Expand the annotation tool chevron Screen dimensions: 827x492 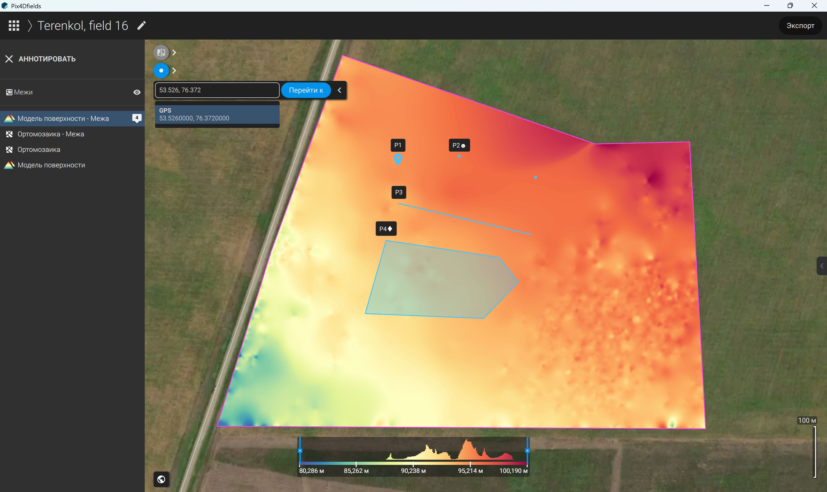pos(174,71)
